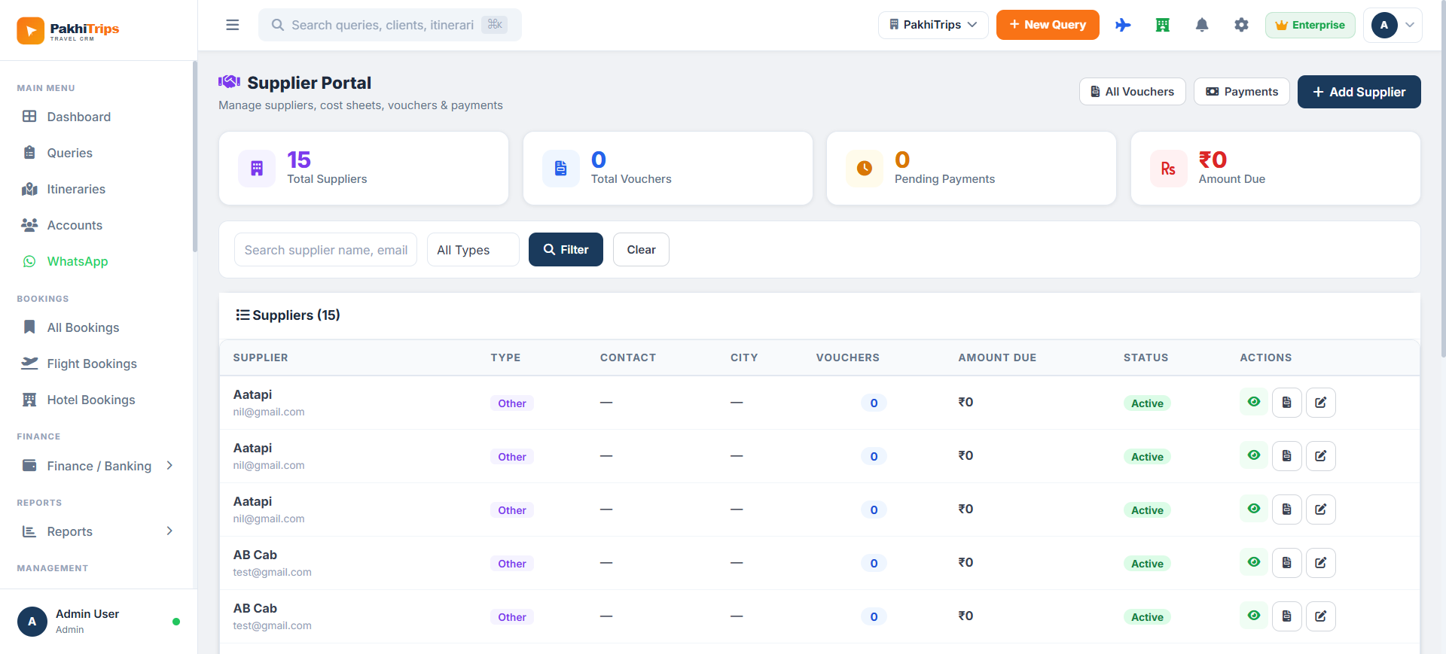The width and height of the screenshot is (1446, 654).
Task: Click the VOUCHERS column header
Action: click(x=847, y=357)
